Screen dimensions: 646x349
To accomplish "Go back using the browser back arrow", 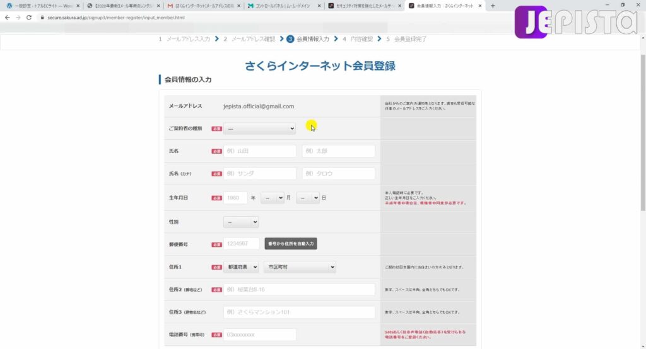I will (7, 18).
